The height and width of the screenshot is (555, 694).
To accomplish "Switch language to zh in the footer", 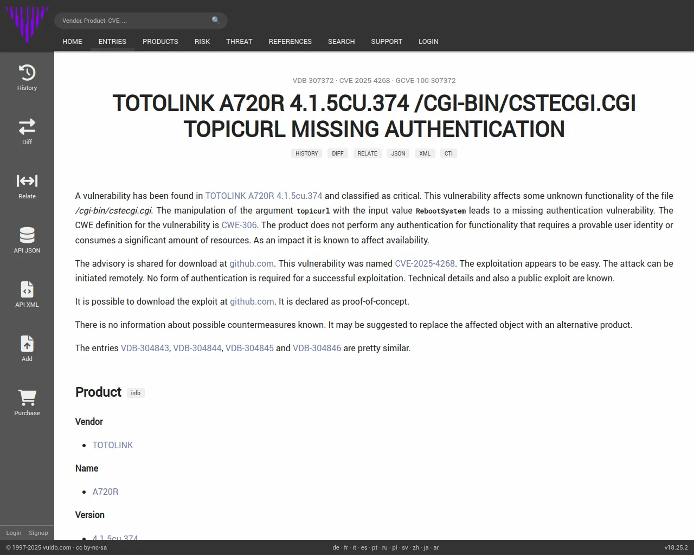I will point(416,547).
